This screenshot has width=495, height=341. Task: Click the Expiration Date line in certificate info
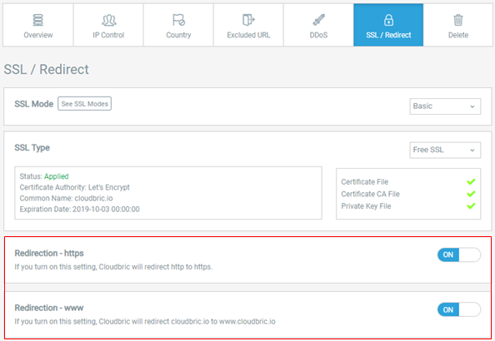tap(79, 210)
